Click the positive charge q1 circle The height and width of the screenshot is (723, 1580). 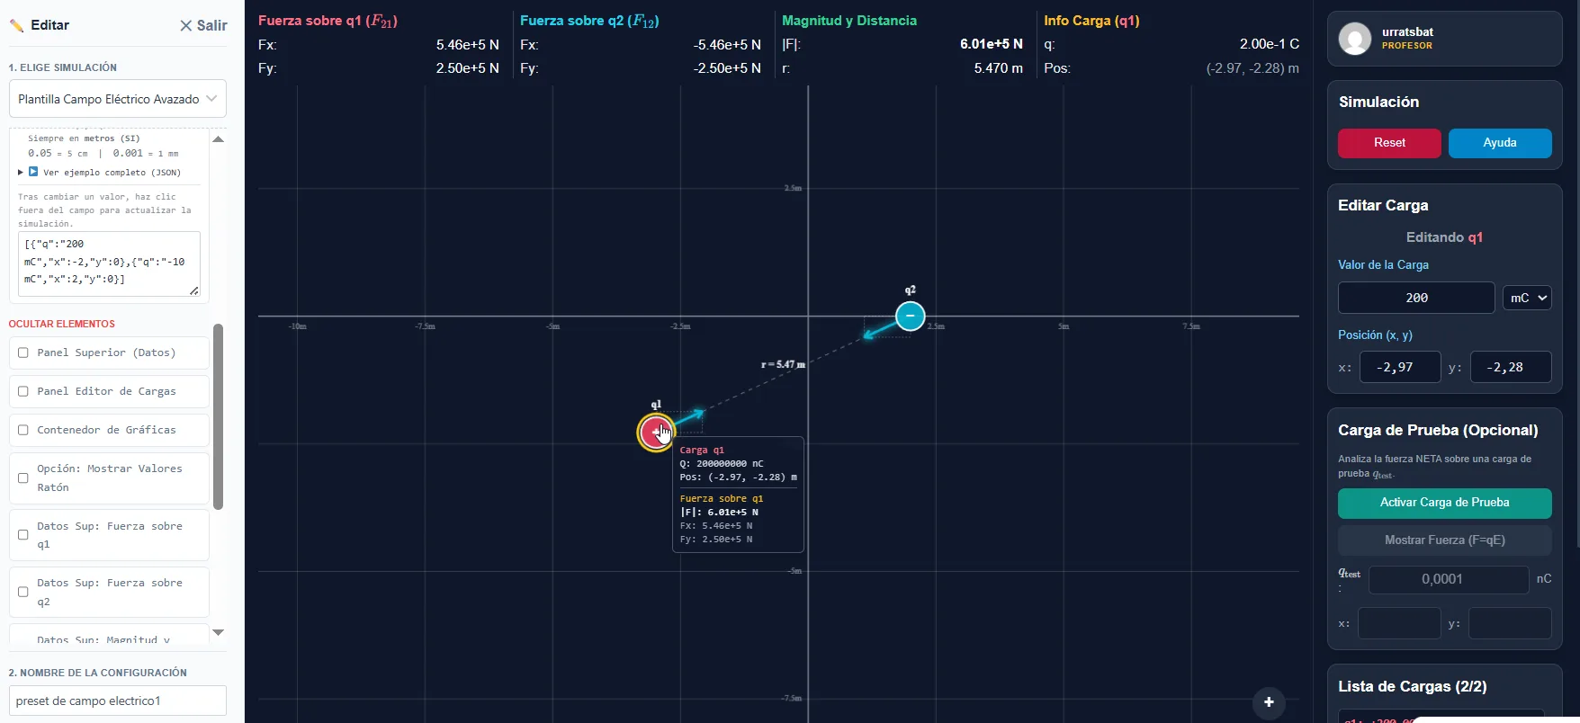pos(656,433)
